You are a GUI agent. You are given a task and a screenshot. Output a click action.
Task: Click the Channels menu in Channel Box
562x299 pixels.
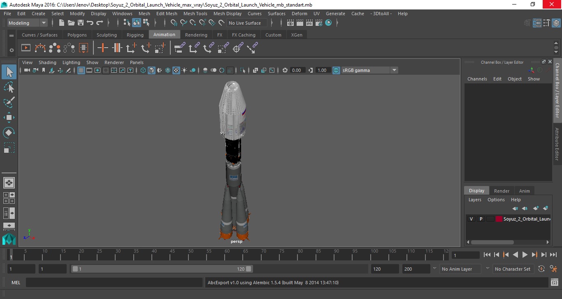pos(477,79)
